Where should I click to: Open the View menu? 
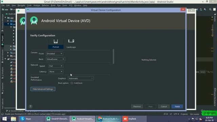(x=14, y=5)
